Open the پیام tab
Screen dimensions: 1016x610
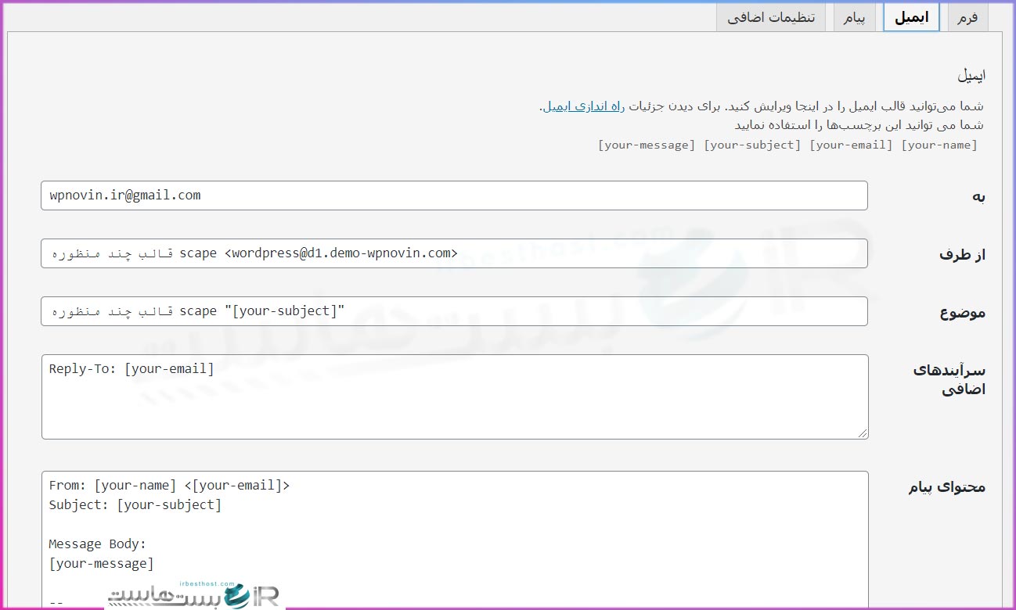tap(854, 16)
